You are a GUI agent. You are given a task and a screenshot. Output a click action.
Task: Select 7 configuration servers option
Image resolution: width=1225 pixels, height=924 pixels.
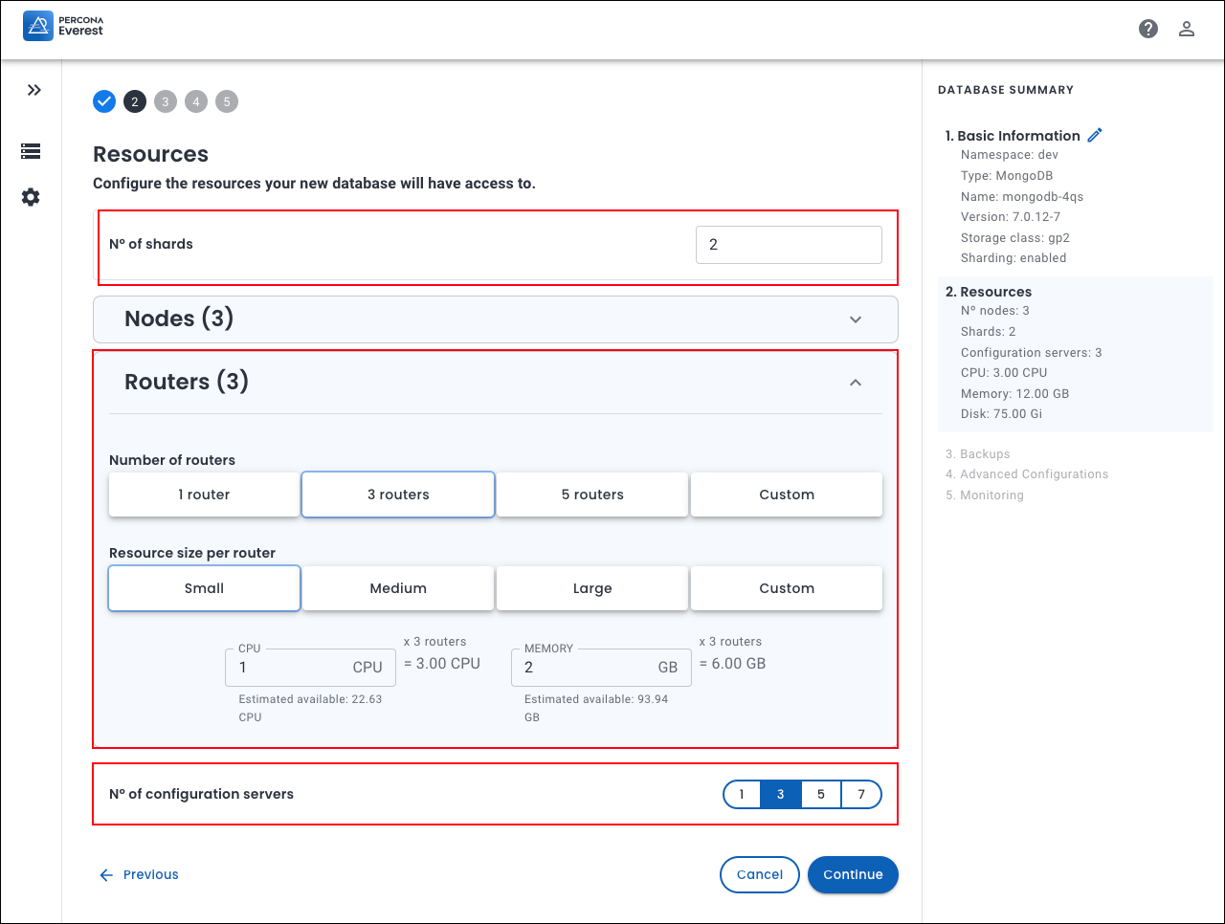861,795
